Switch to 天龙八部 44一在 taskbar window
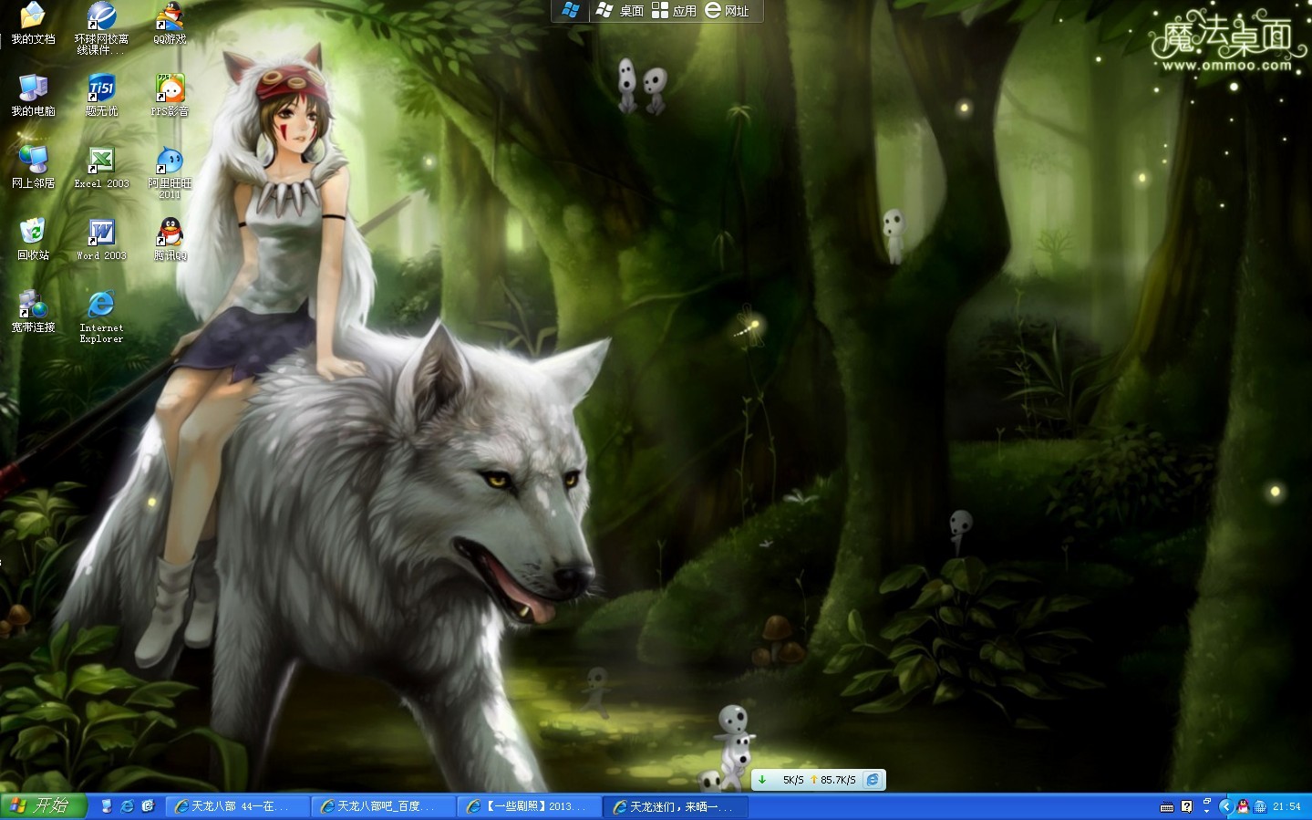 click(237, 806)
